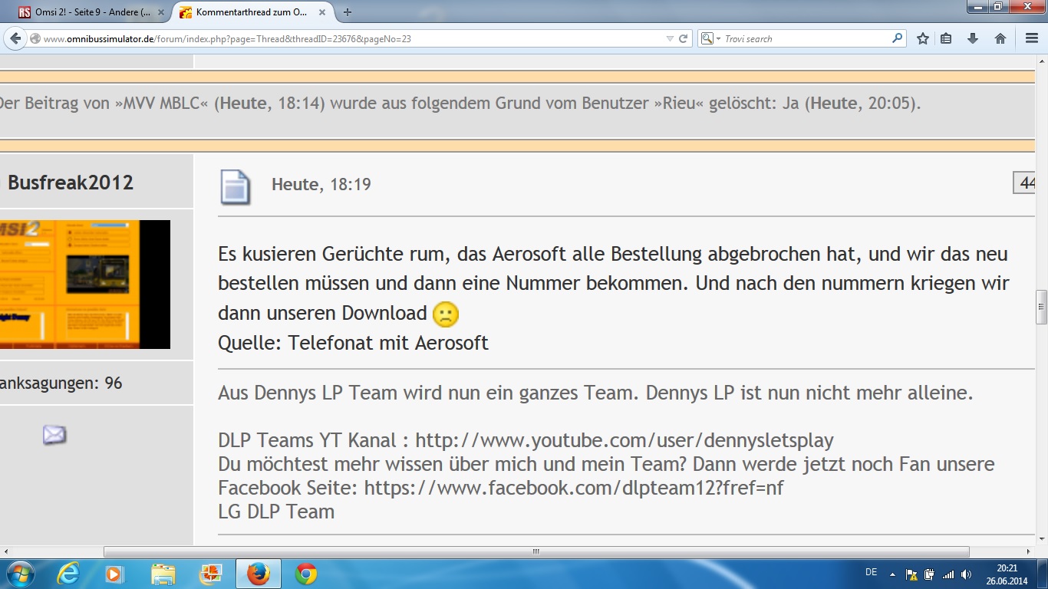1048x589 pixels.
Task: Open the Windows Start menu
Action: (x=20, y=574)
